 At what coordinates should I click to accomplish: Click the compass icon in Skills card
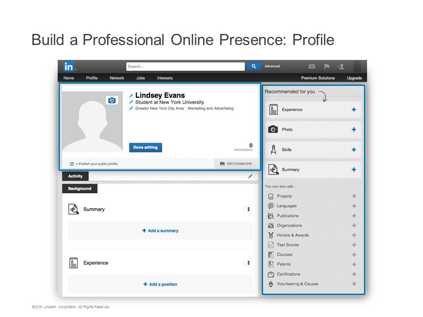273,150
